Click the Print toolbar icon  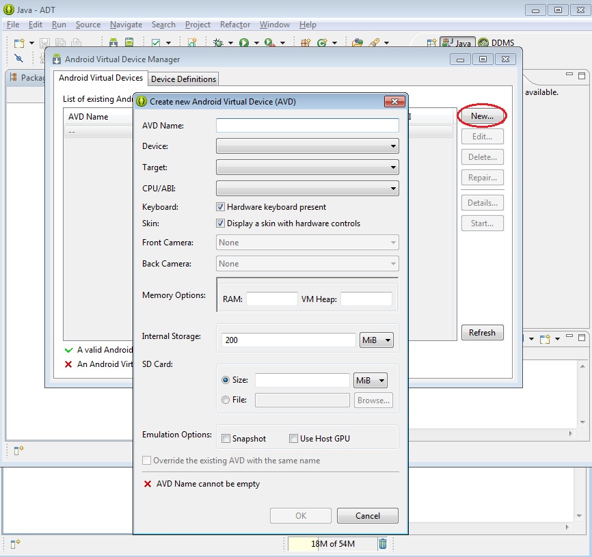click(77, 42)
